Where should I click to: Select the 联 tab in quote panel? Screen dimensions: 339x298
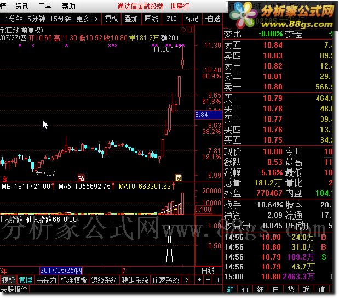[x=306, y=289]
